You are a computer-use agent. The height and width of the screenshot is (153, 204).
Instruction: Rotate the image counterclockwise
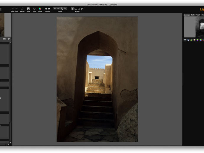(46, 9)
